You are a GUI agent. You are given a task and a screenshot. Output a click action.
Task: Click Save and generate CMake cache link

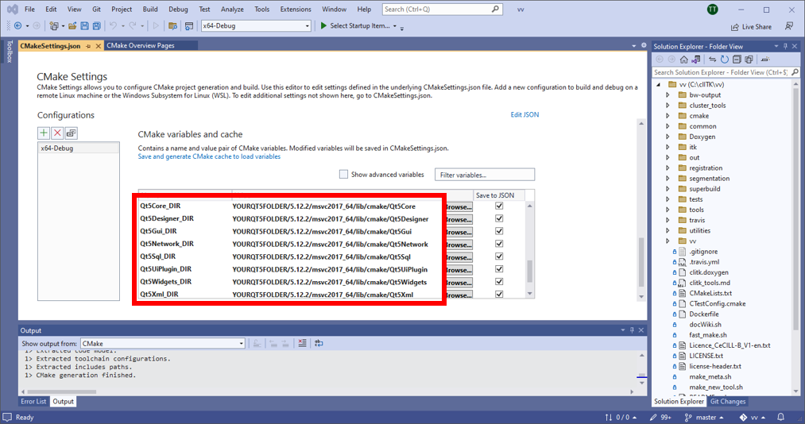coord(209,156)
